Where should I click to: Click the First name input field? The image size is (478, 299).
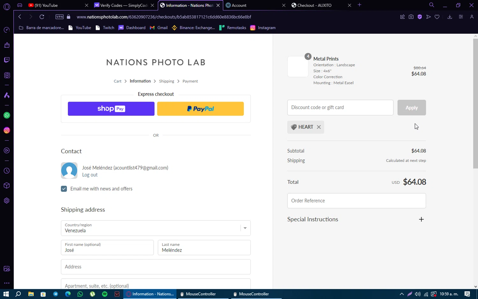pos(107,248)
